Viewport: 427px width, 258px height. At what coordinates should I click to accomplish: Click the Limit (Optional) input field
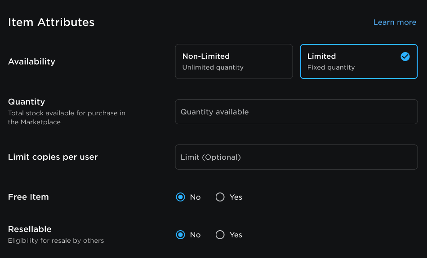tap(296, 157)
